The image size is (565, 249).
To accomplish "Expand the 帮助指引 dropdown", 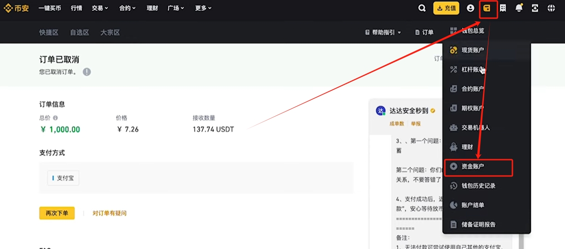I will click(x=383, y=33).
